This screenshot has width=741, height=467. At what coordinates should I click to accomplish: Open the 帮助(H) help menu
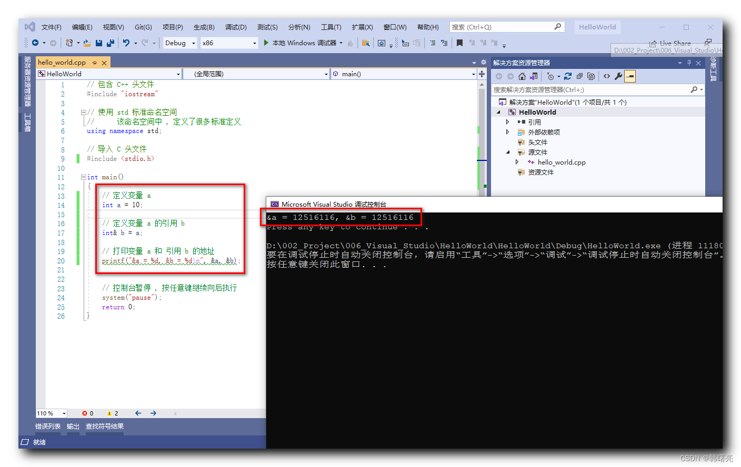coord(428,27)
